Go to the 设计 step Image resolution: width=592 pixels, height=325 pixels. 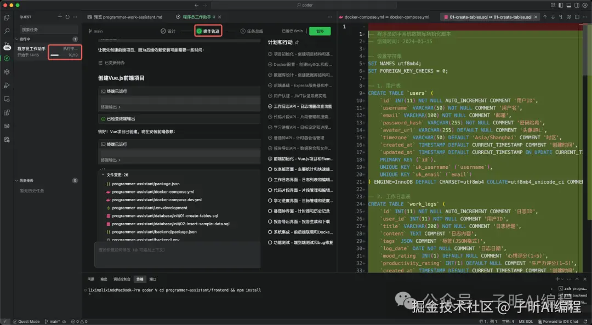coord(168,31)
